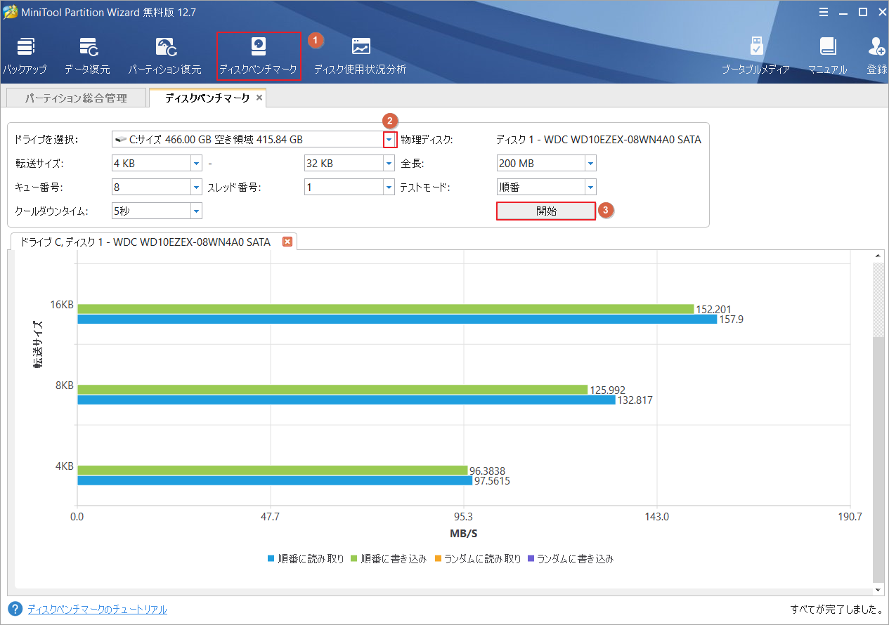Open the テストモード (順番) dropdown
Screen dimensions: 889x625
pyautogui.click(x=590, y=187)
